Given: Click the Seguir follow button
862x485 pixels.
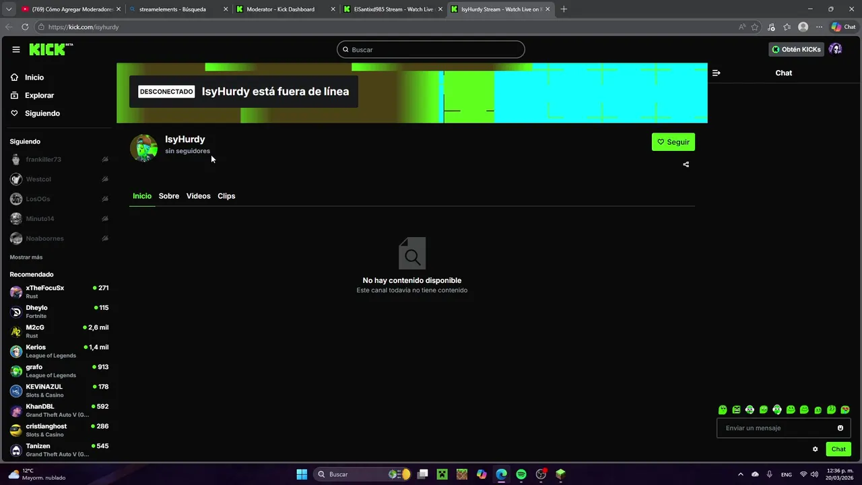Looking at the screenshot, I should coord(673,142).
